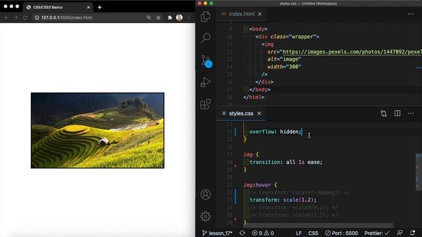Click the address bar URL 127.0.0.1:5500/index.html
Image resolution: width=422 pixels, height=237 pixels.
(67, 18)
